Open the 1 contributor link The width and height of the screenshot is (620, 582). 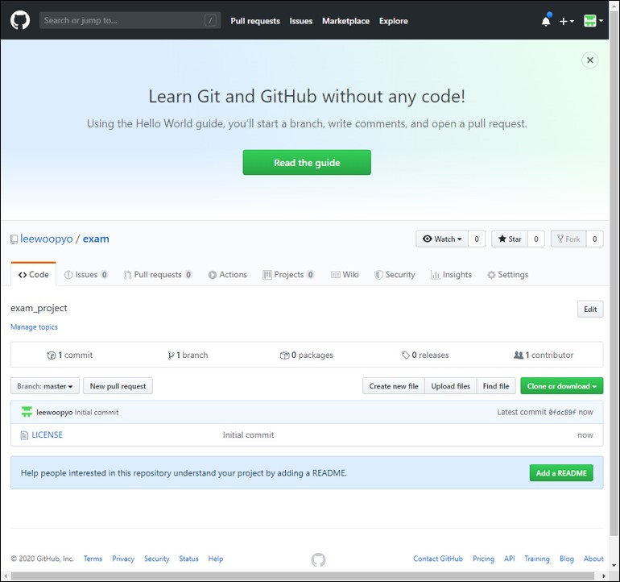point(544,355)
